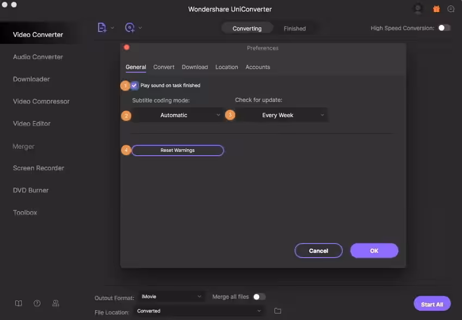
Task: Open the Output Format iMovie dropdown
Action: pos(171,297)
